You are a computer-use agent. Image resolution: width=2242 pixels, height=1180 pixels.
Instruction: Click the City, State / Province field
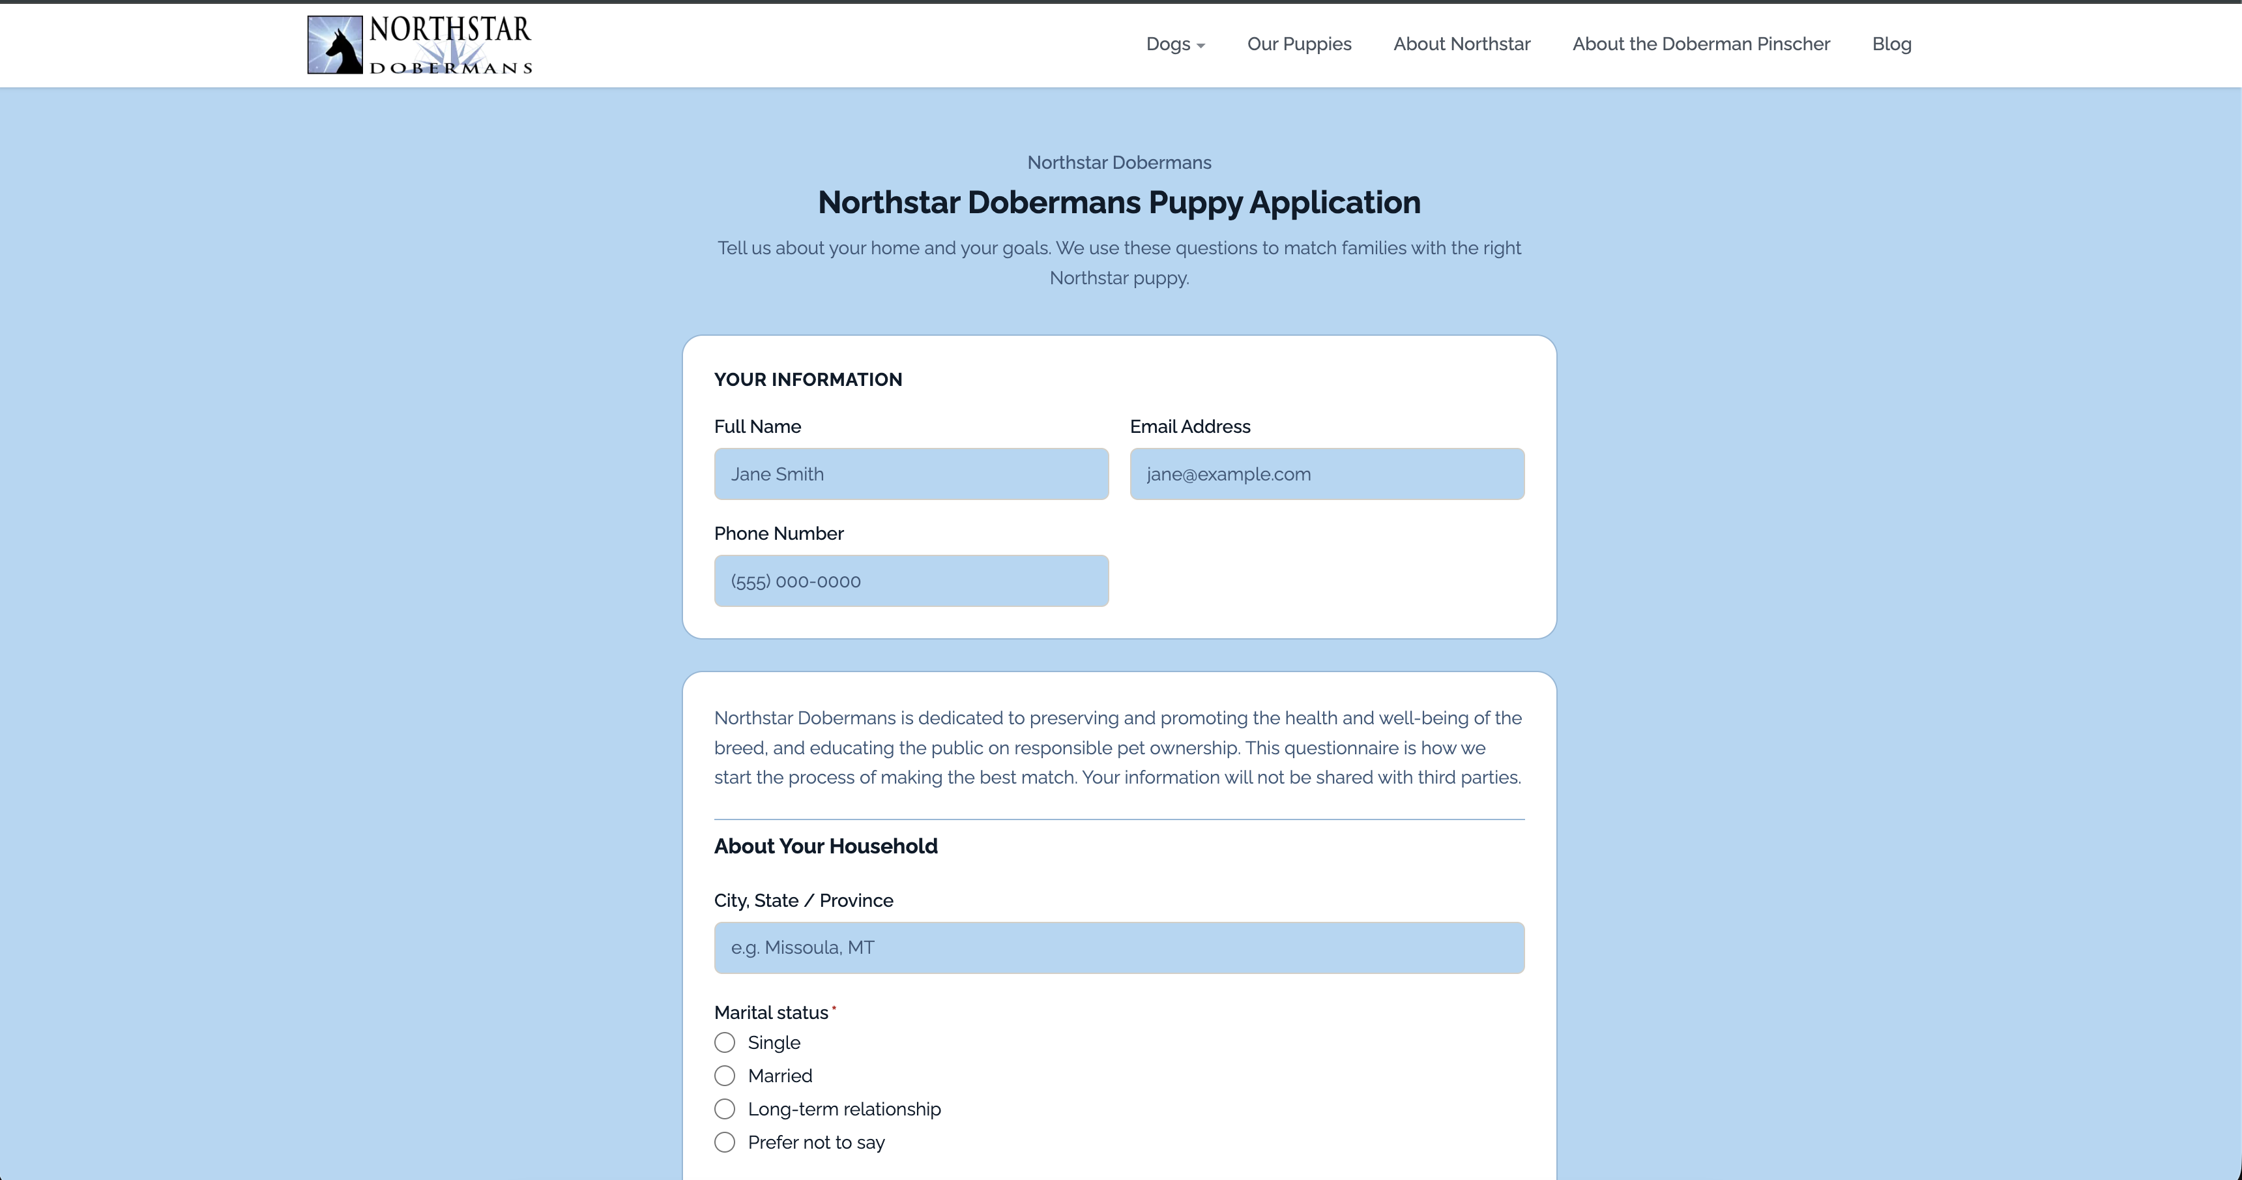[1119, 947]
